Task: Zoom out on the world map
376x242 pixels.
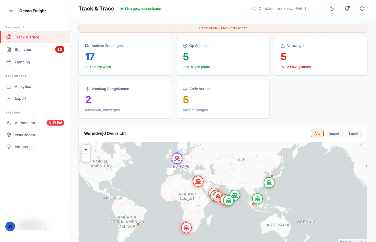Action: [86, 158]
